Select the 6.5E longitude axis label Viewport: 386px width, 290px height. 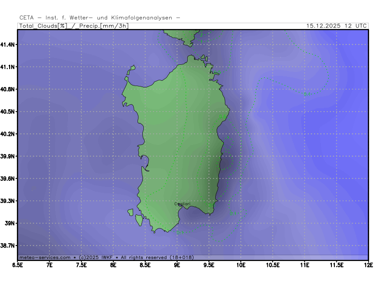[18, 265]
